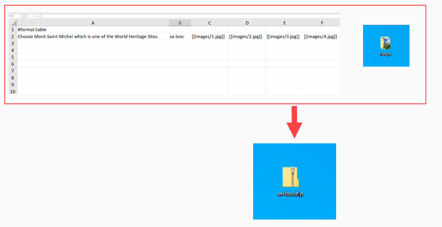Select row 9 header
This screenshot has width=442, height=227.
[13, 85]
